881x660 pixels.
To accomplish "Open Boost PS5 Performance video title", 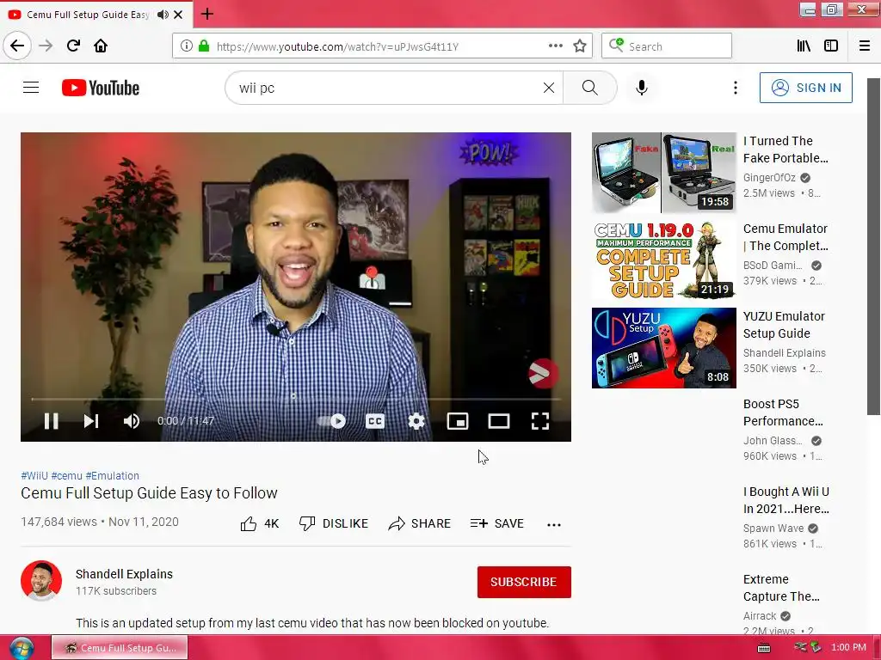I will tap(783, 412).
